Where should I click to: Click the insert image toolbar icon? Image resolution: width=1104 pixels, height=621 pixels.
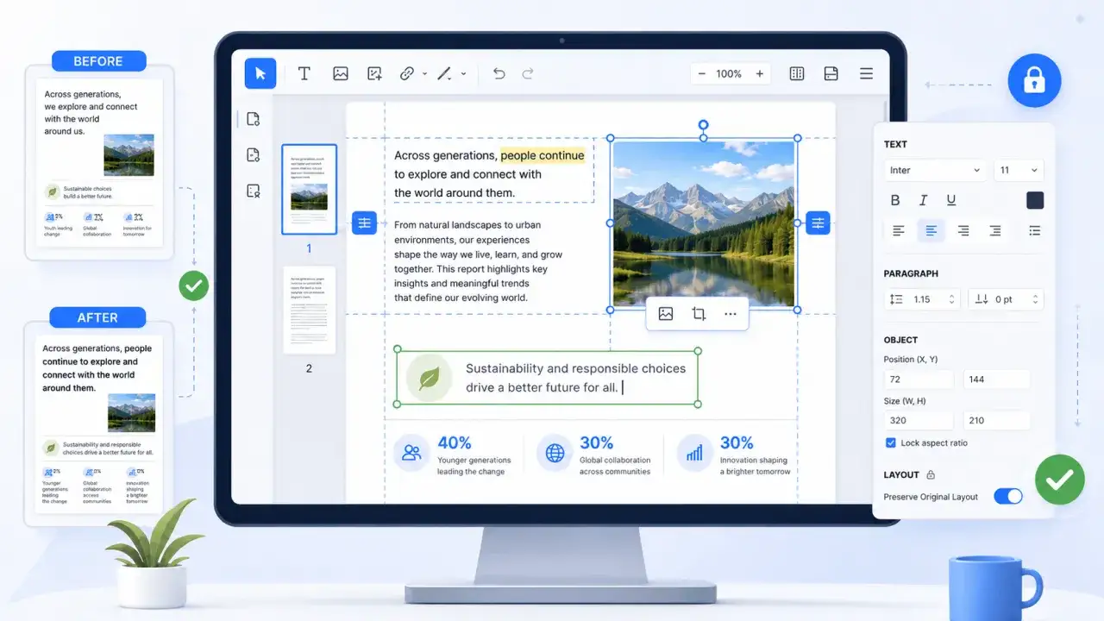click(341, 74)
